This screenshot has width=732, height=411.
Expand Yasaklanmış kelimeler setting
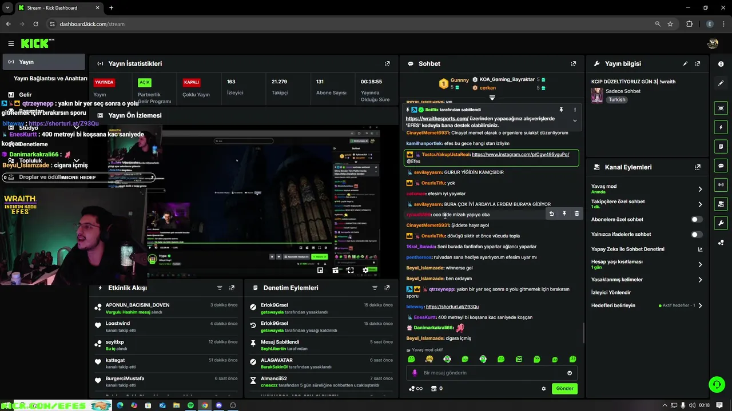click(700, 280)
